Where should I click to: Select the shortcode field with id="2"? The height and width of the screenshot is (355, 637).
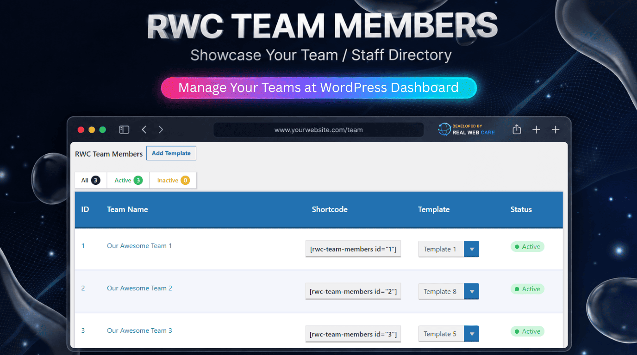point(353,292)
